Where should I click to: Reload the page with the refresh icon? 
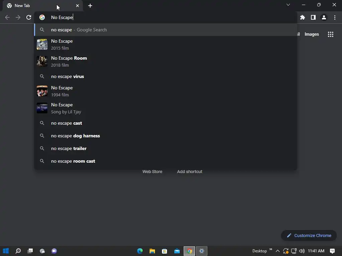pos(29,17)
